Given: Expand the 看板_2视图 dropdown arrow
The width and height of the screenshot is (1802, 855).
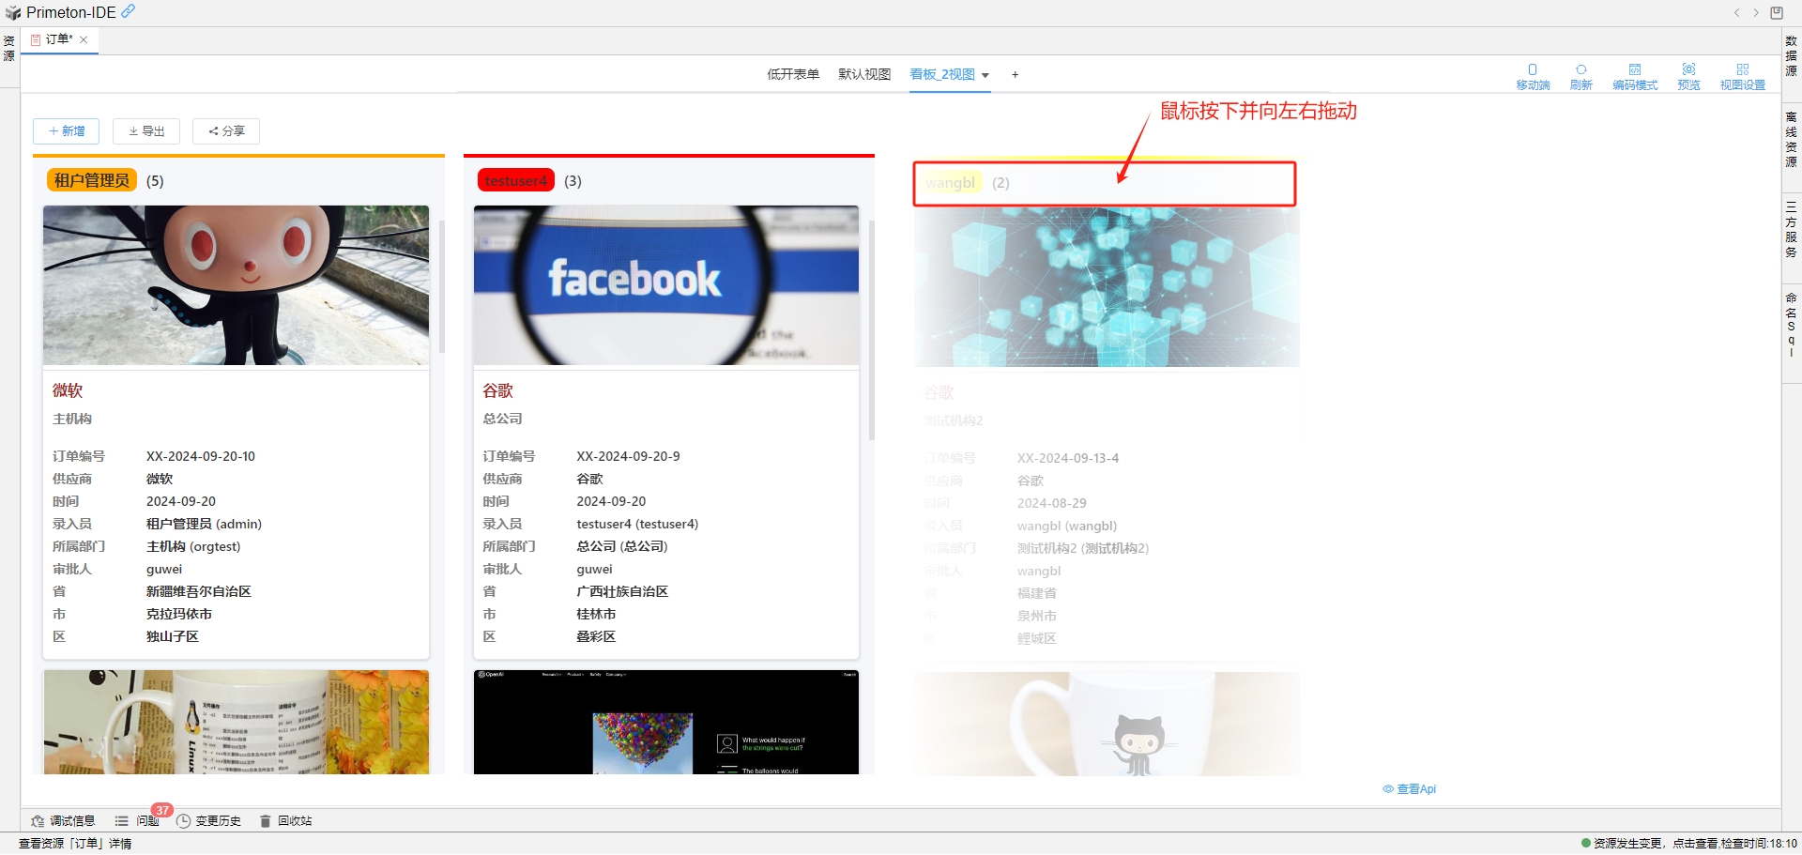Looking at the screenshot, I should tap(985, 75).
